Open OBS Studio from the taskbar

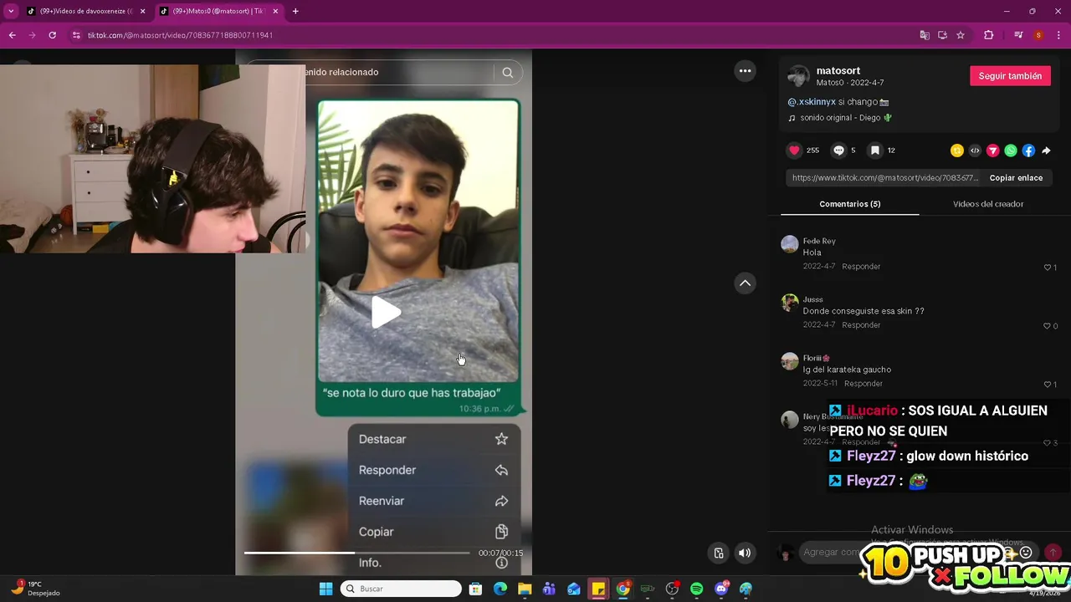point(672,589)
